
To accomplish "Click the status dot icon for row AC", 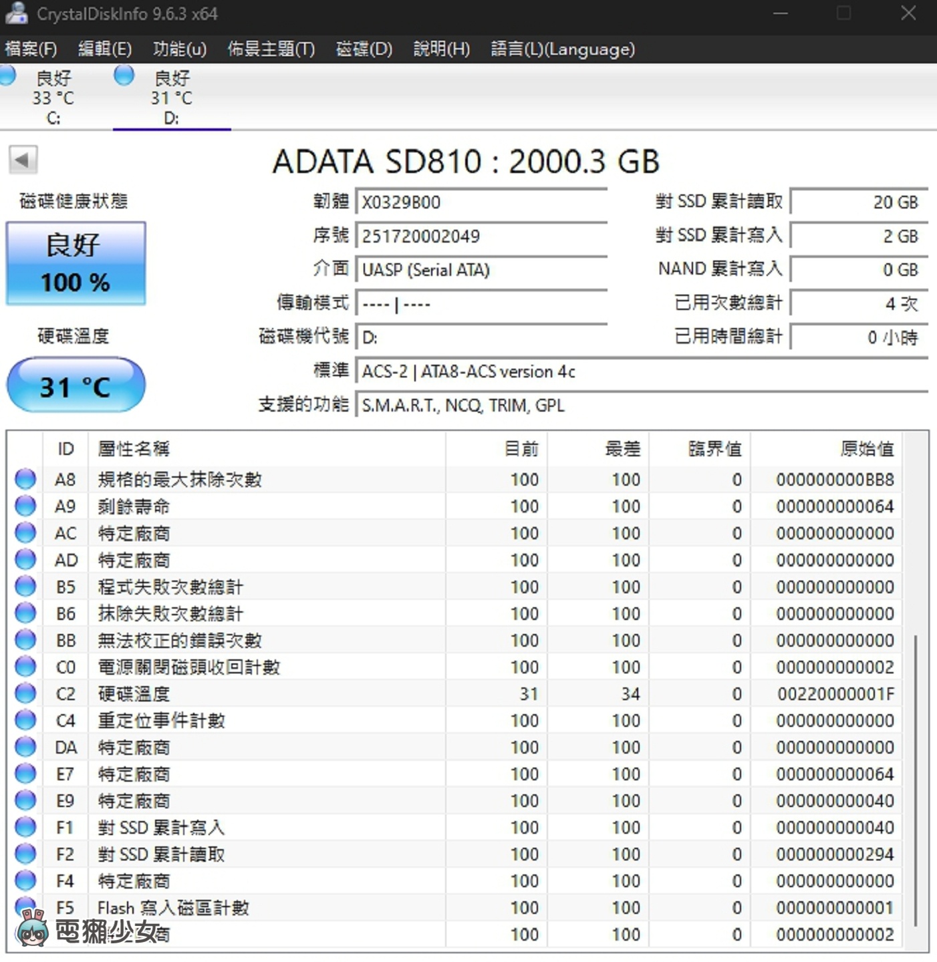I will click(25, 532).
